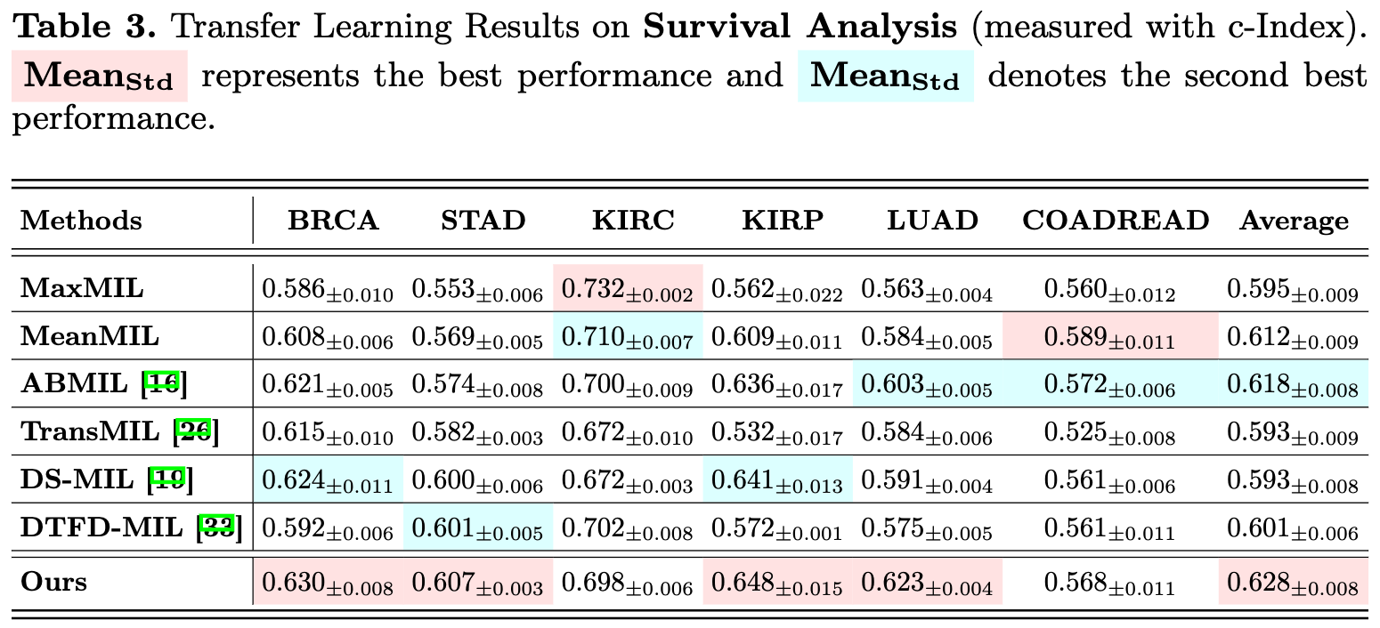Image resolution: width=1380 pixels, height=628 pixels.
Task: Select MaxMIL's highlighted KIRC value 0.732
Action: point(628,289)
